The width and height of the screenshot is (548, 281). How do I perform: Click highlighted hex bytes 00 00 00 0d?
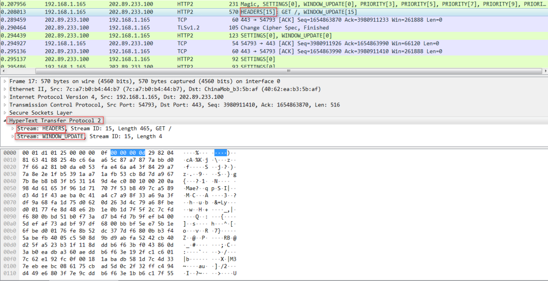tap(128, 153)
